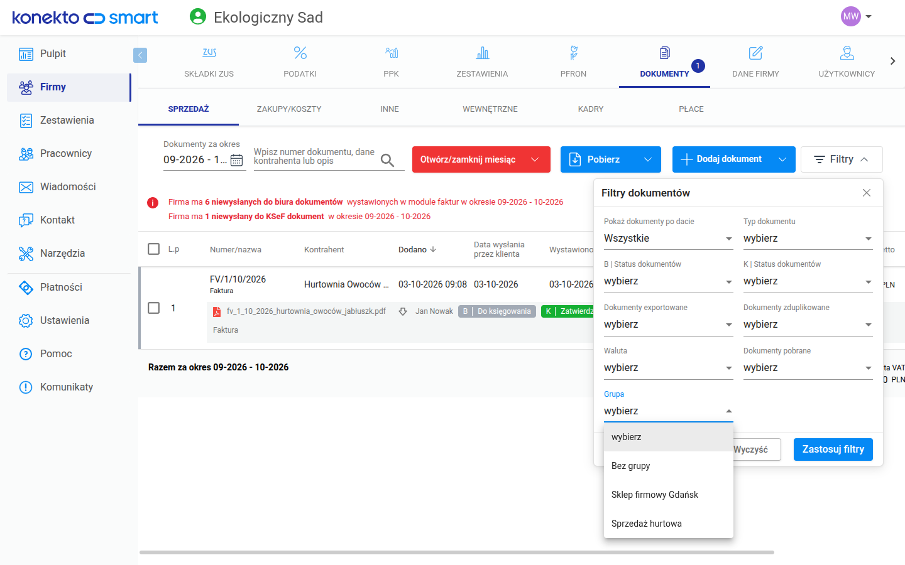Open the K | Status dokumentów dropdown
905x565 pixels.
pyautogui.click(x=808, y=281)
